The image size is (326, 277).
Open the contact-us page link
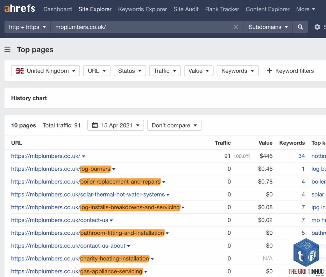click(60, 220)
